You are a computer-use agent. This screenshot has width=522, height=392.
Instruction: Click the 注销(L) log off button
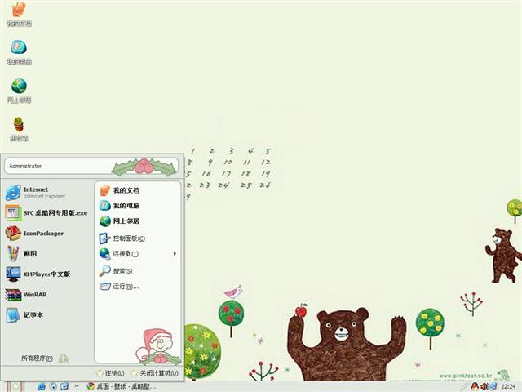pos(110,373)
